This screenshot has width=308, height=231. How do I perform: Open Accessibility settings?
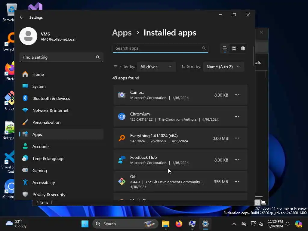pyautogui.click(x=61, y=183)
